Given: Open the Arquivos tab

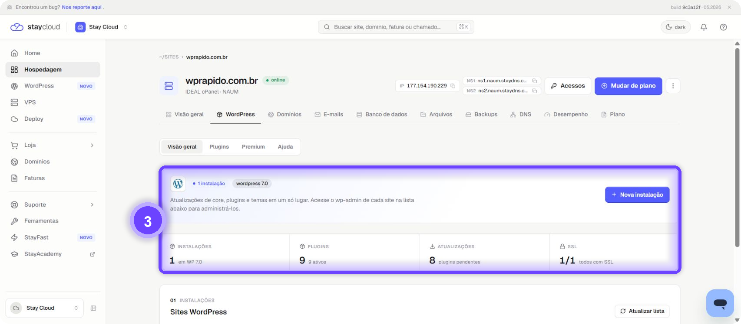Looking at the screenshot, I should pyautogui.click(x=436, y=114).
